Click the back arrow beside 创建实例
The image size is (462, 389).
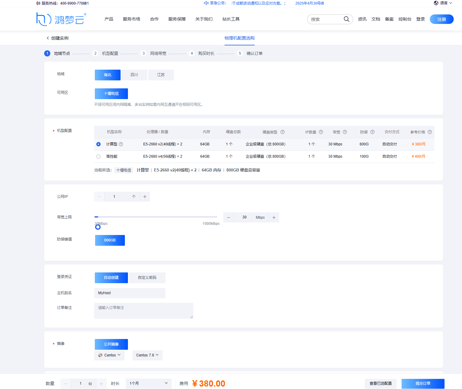tap(48, 38)
